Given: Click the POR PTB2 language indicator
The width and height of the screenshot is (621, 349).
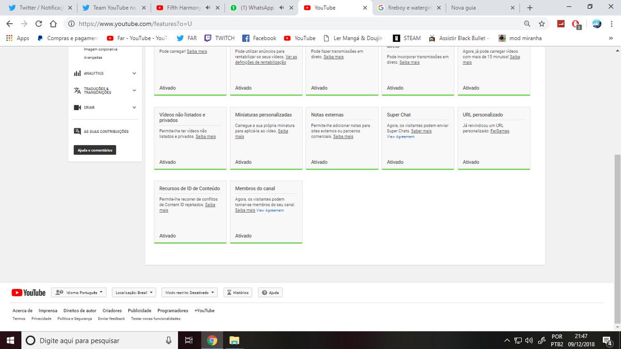Looking at the screenshot, I should click(557, 340).
